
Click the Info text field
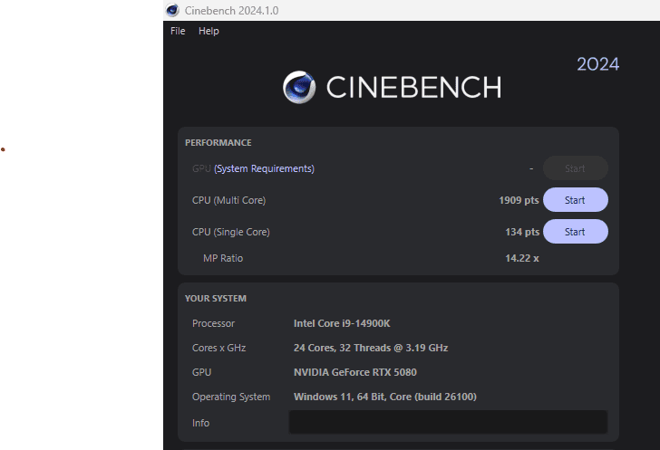[448, 422]
